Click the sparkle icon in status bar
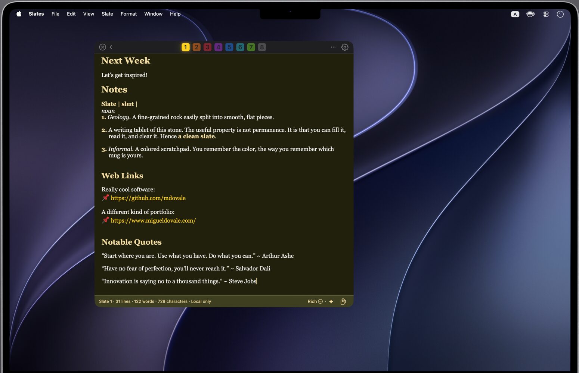Viewport: 579px width, 373px height. tap(331, 301)
